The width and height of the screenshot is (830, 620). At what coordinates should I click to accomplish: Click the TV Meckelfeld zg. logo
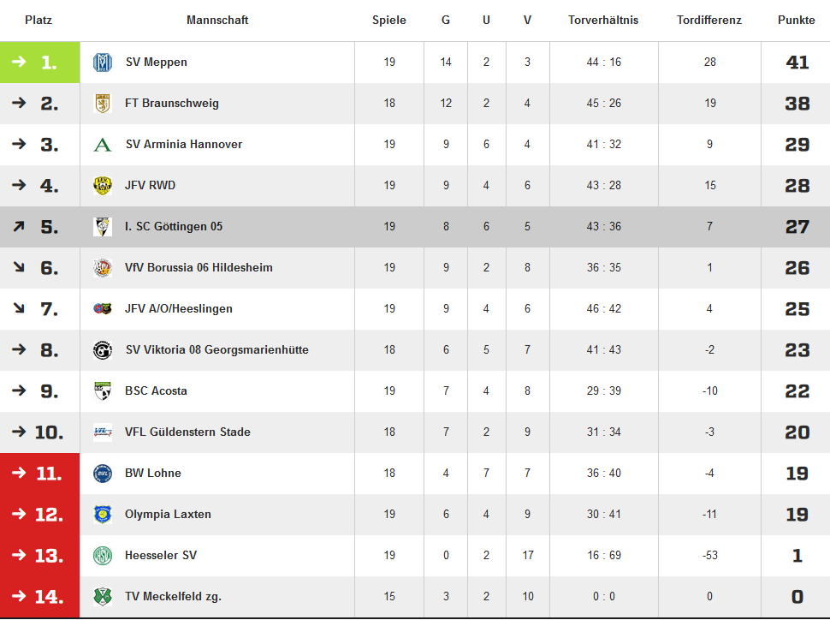(103, 597)
